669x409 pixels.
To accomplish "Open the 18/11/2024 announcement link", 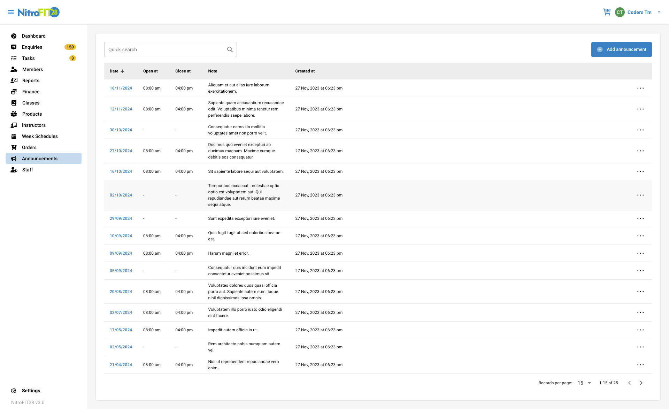I will coord(121,88).
